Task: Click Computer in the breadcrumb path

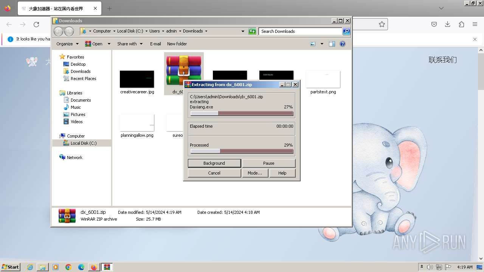Action: (x=102, y=31)
